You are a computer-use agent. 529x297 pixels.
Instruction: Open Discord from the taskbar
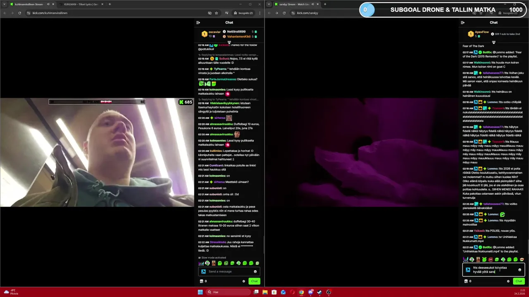[310, 292]
